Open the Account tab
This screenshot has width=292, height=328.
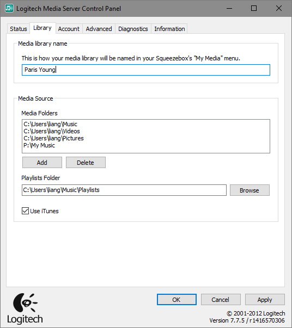point(69,29)
